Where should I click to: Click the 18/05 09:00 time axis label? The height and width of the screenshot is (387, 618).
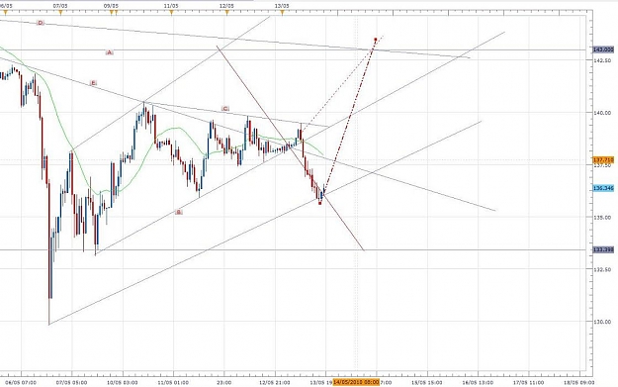[579, 382]
